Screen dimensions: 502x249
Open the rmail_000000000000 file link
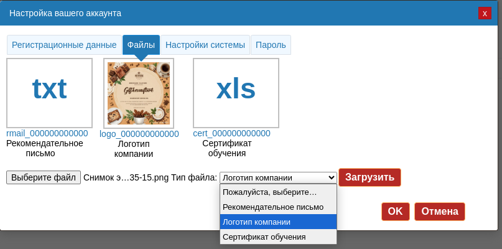tap(47, 133)
